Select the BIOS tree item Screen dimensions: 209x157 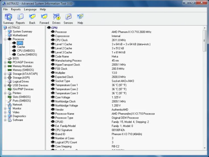(x=16, y=58)
